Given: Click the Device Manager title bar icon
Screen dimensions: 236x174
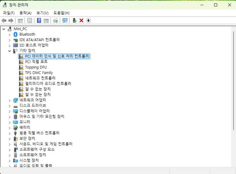Looking at the screenshot, I should click(x=5, y=5).
